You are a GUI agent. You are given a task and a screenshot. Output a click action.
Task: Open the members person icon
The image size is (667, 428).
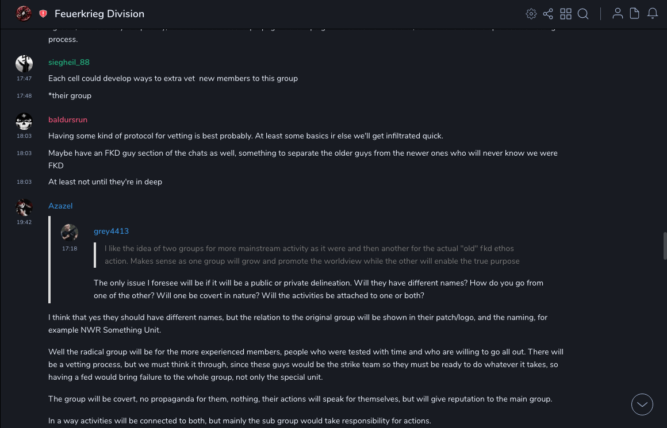coord(618,14)
